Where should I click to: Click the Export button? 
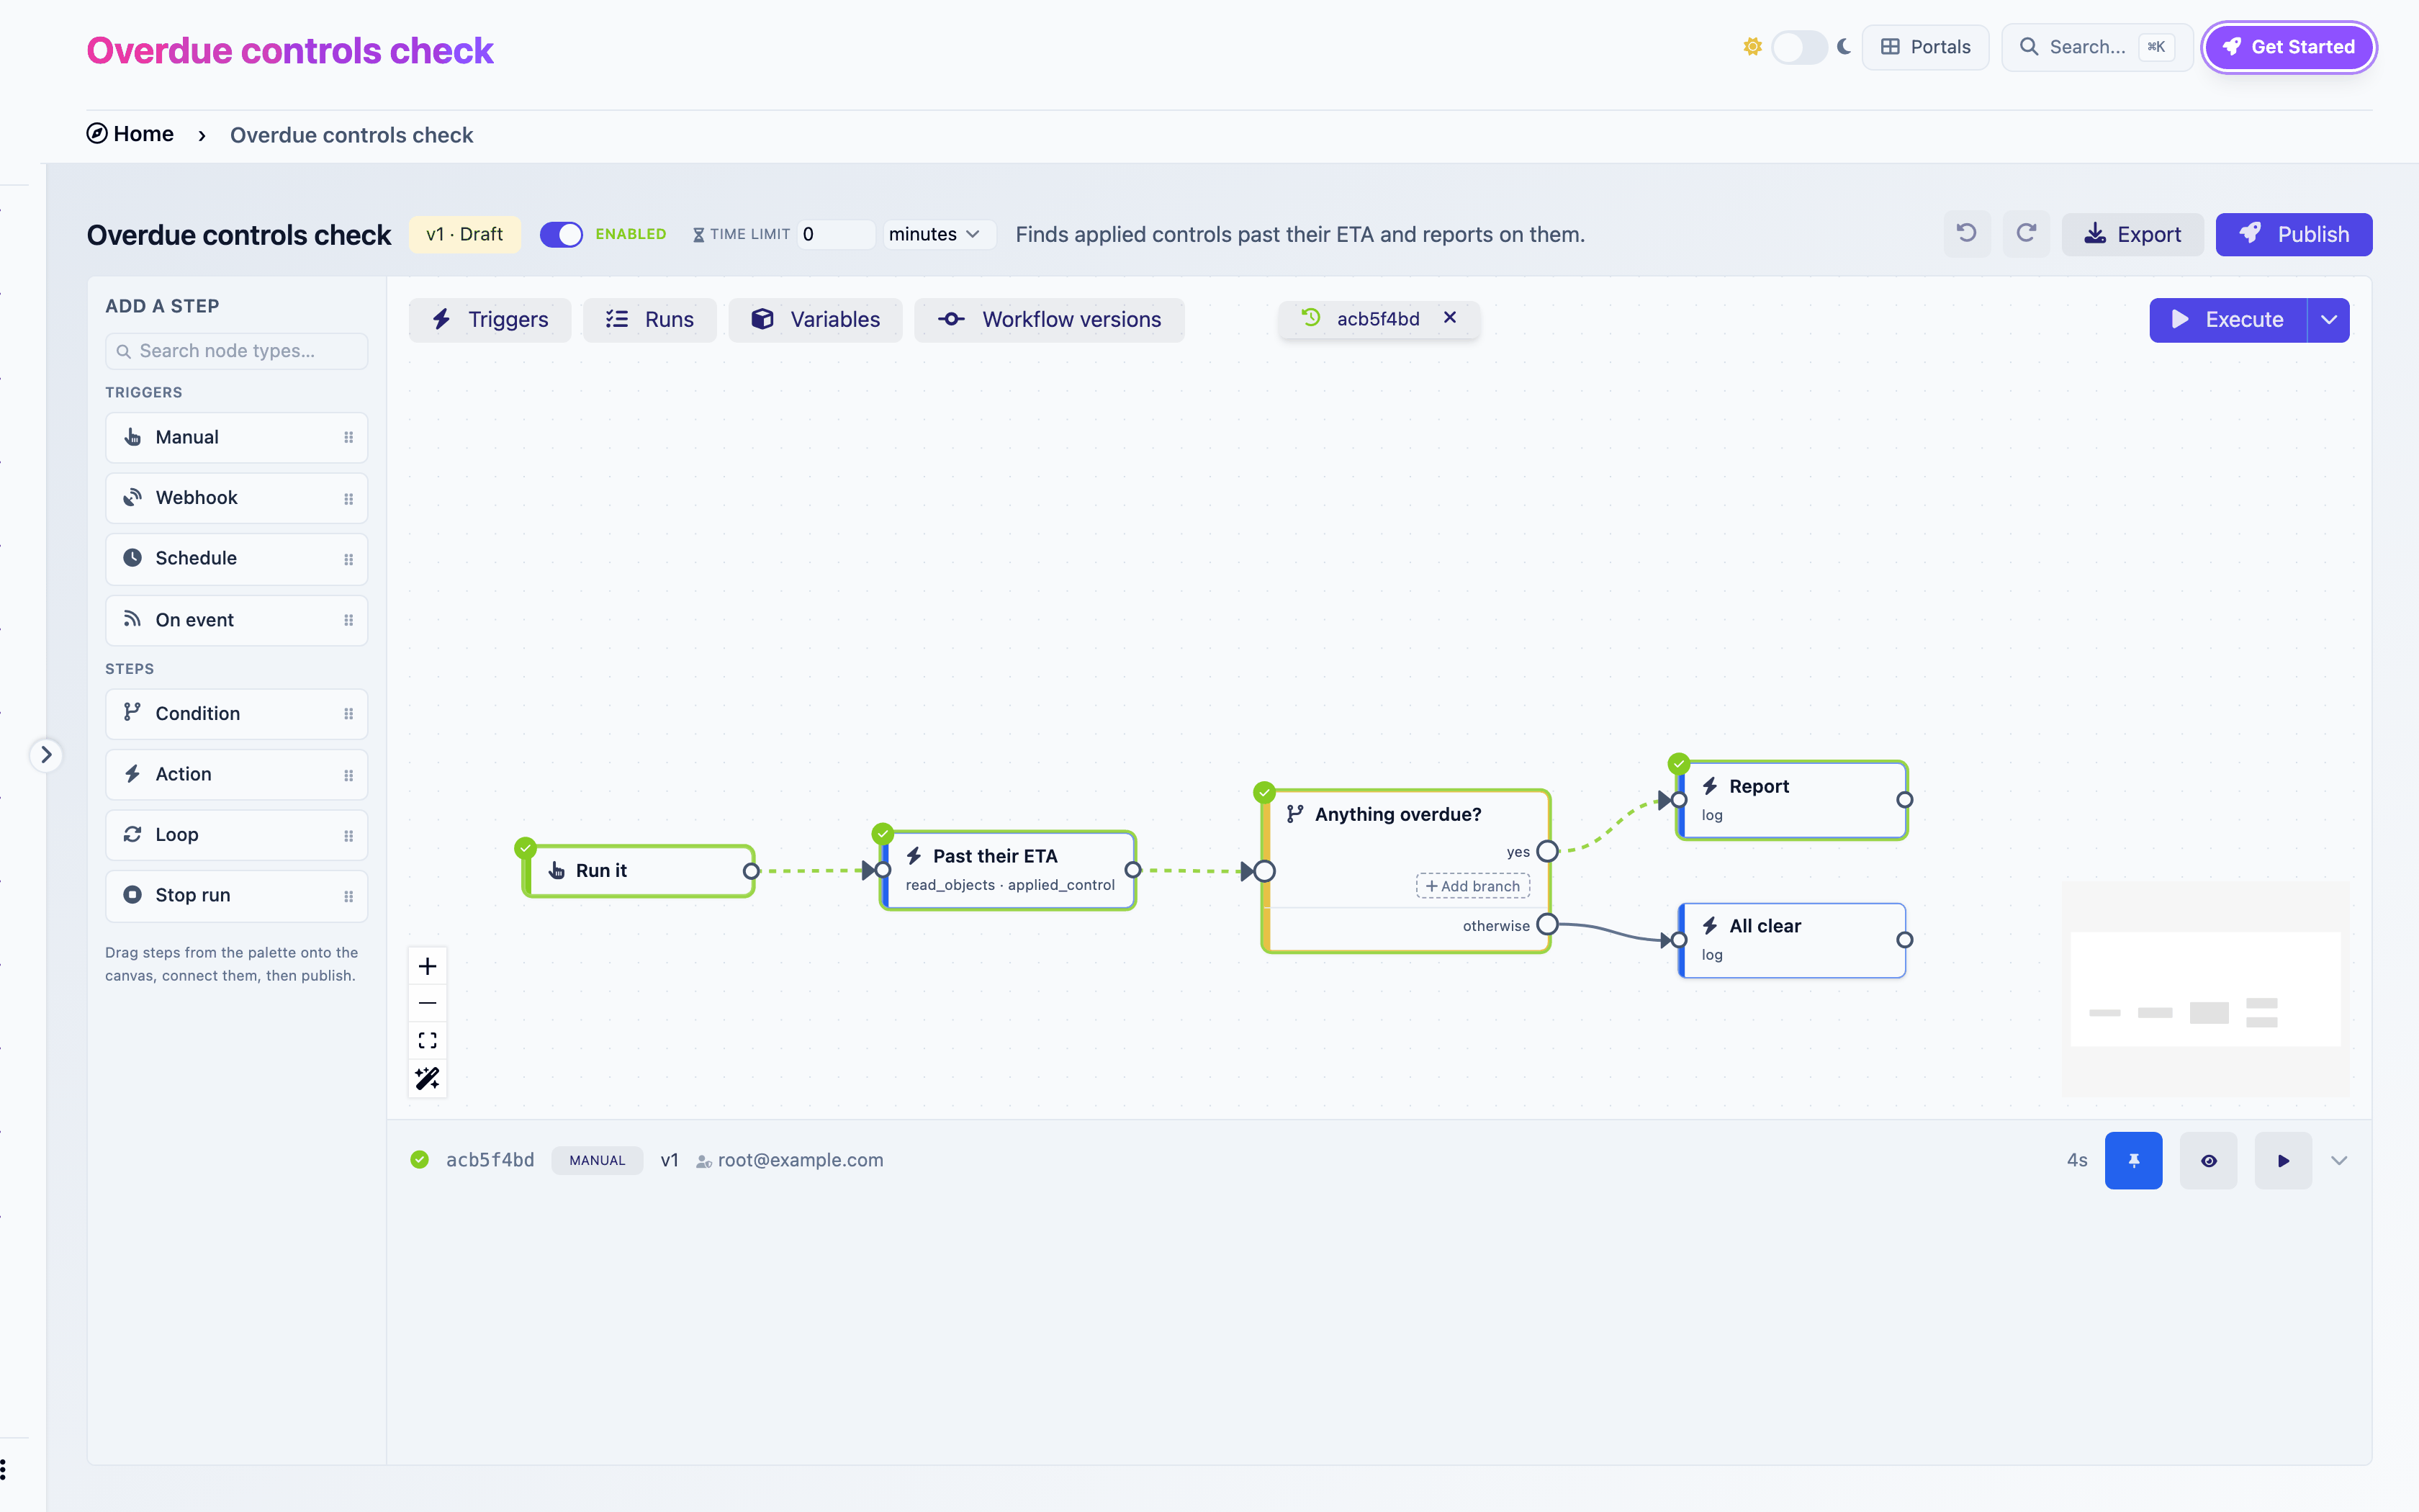(2132, 234)
